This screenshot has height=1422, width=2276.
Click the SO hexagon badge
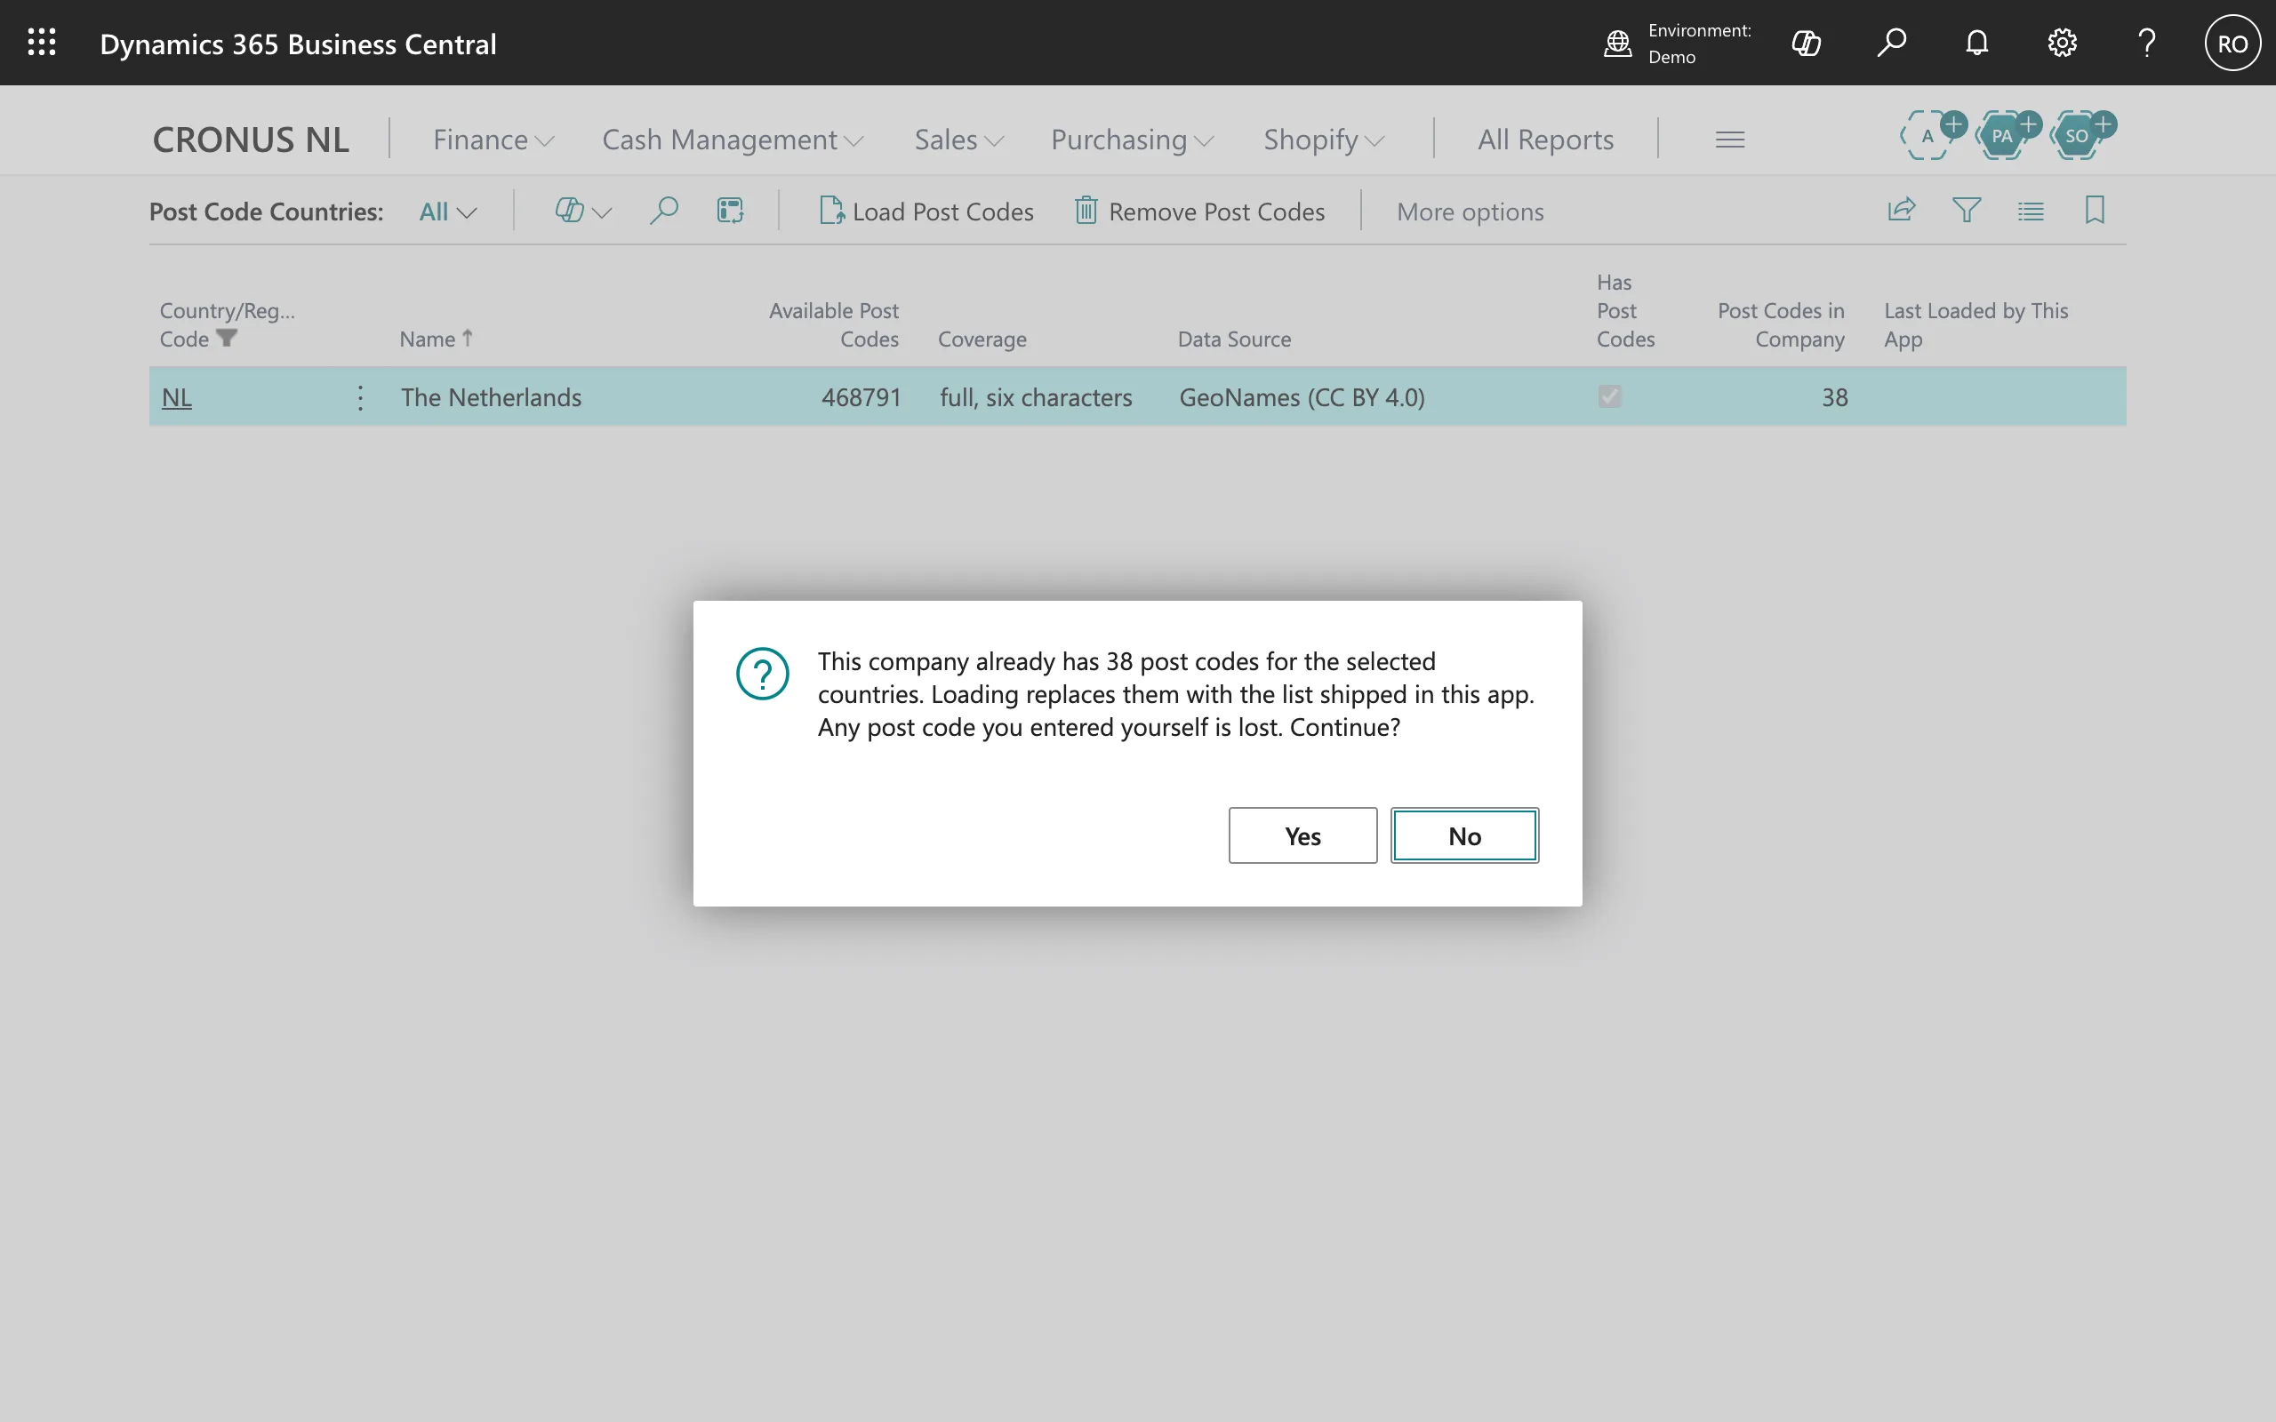2078,136
